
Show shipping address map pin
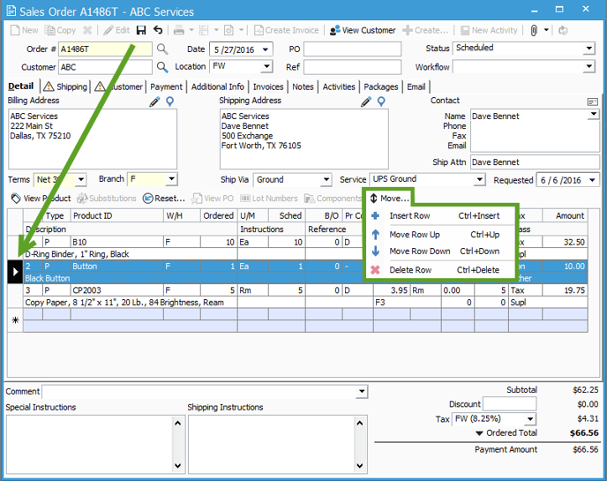tap(381, 101)
